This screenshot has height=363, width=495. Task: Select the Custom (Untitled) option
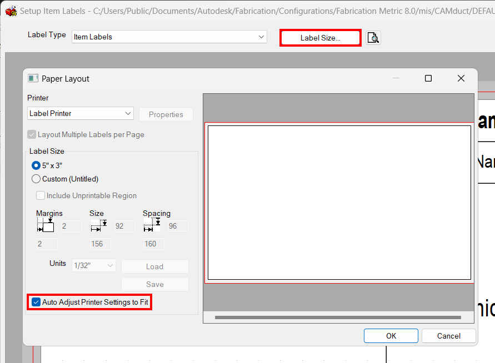click(x=36, y=179)
